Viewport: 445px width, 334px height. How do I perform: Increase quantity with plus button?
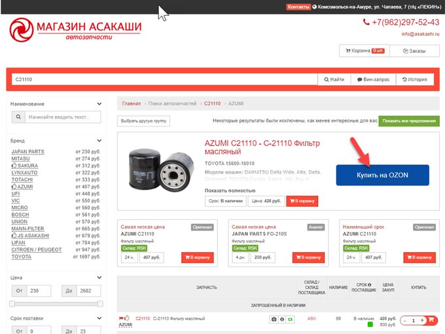click(422, 320)
